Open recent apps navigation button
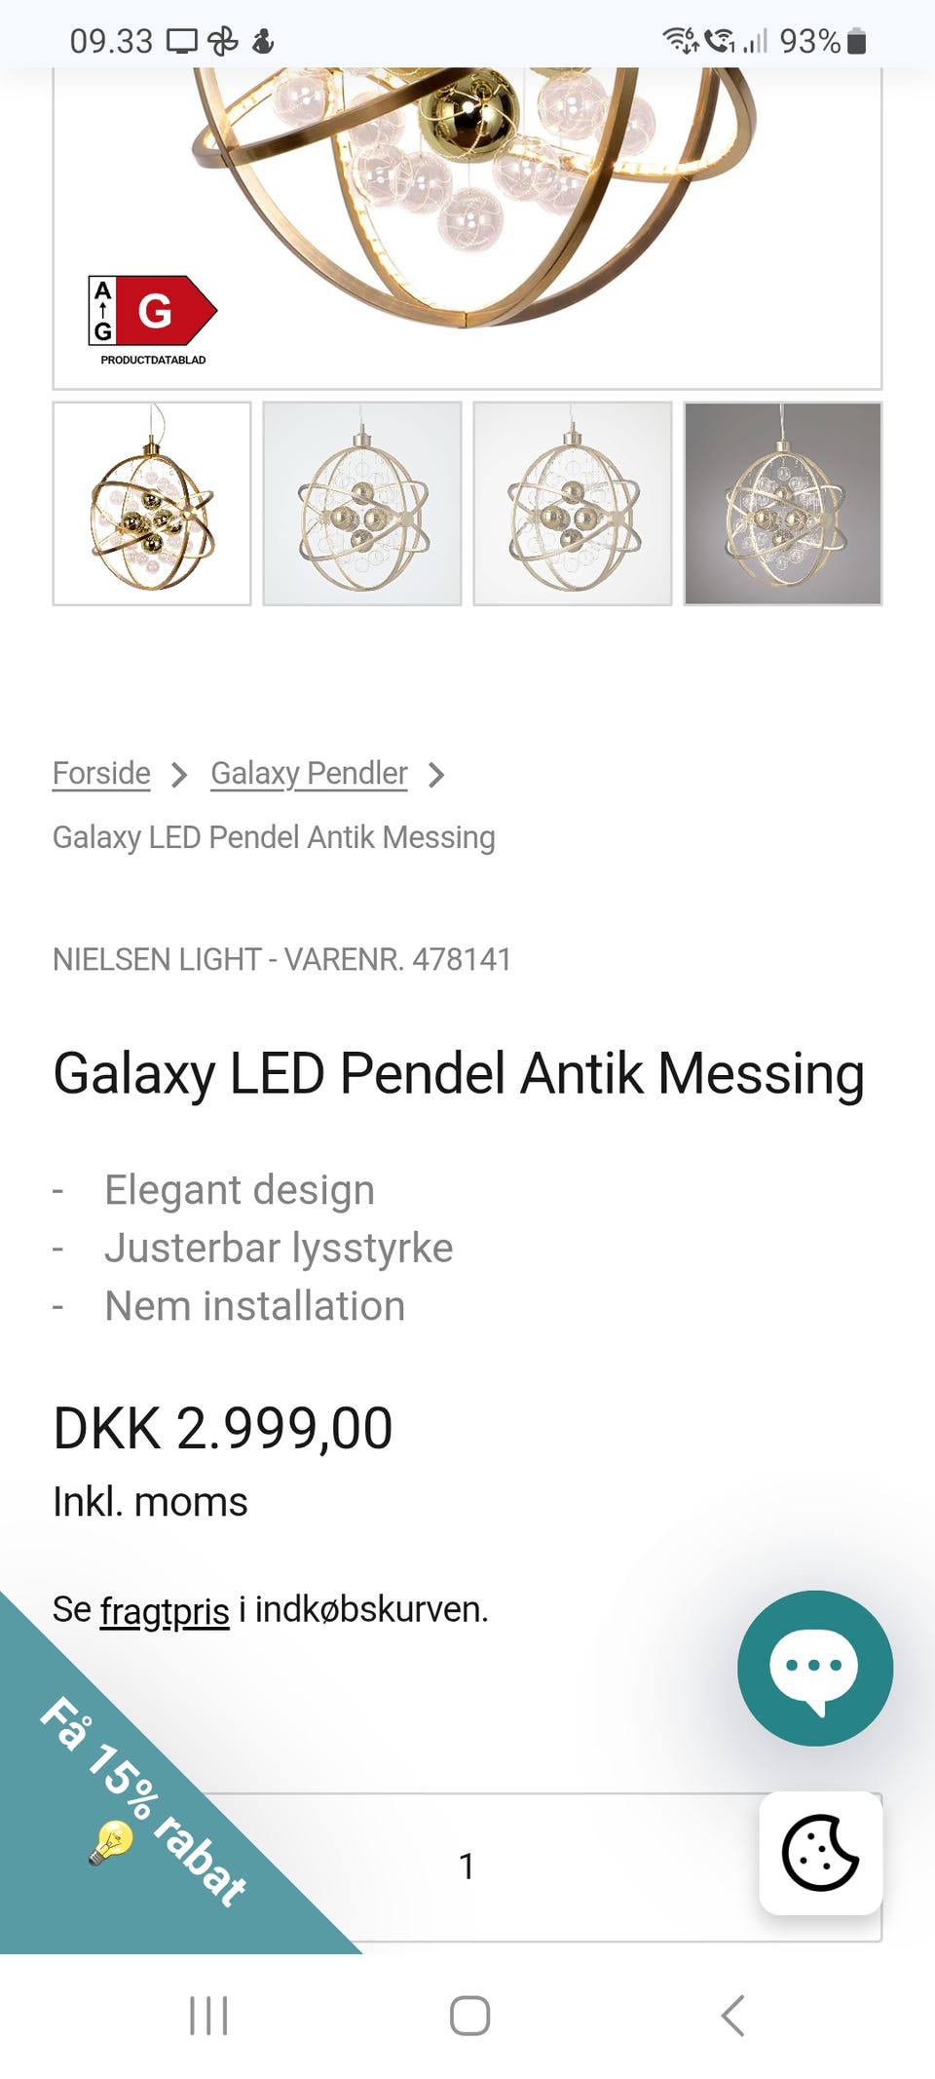This screenshot has width=935, height=2079. coord(208,2015)
